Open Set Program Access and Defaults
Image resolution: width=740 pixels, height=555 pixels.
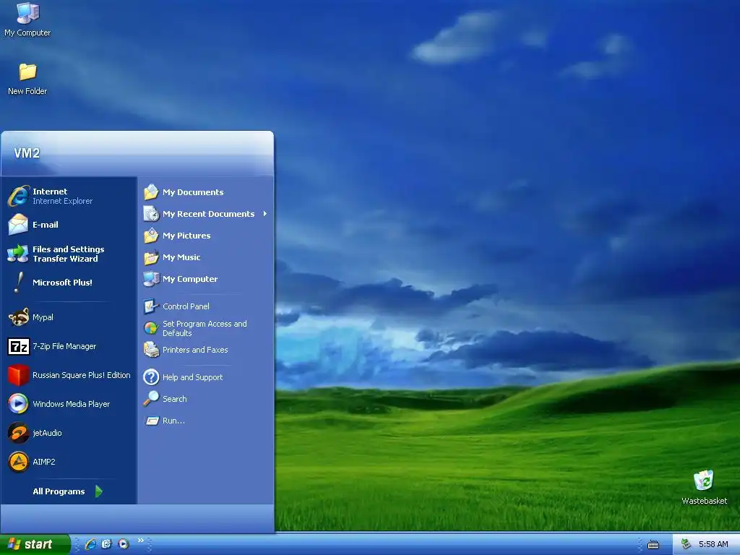coord(206,328)
